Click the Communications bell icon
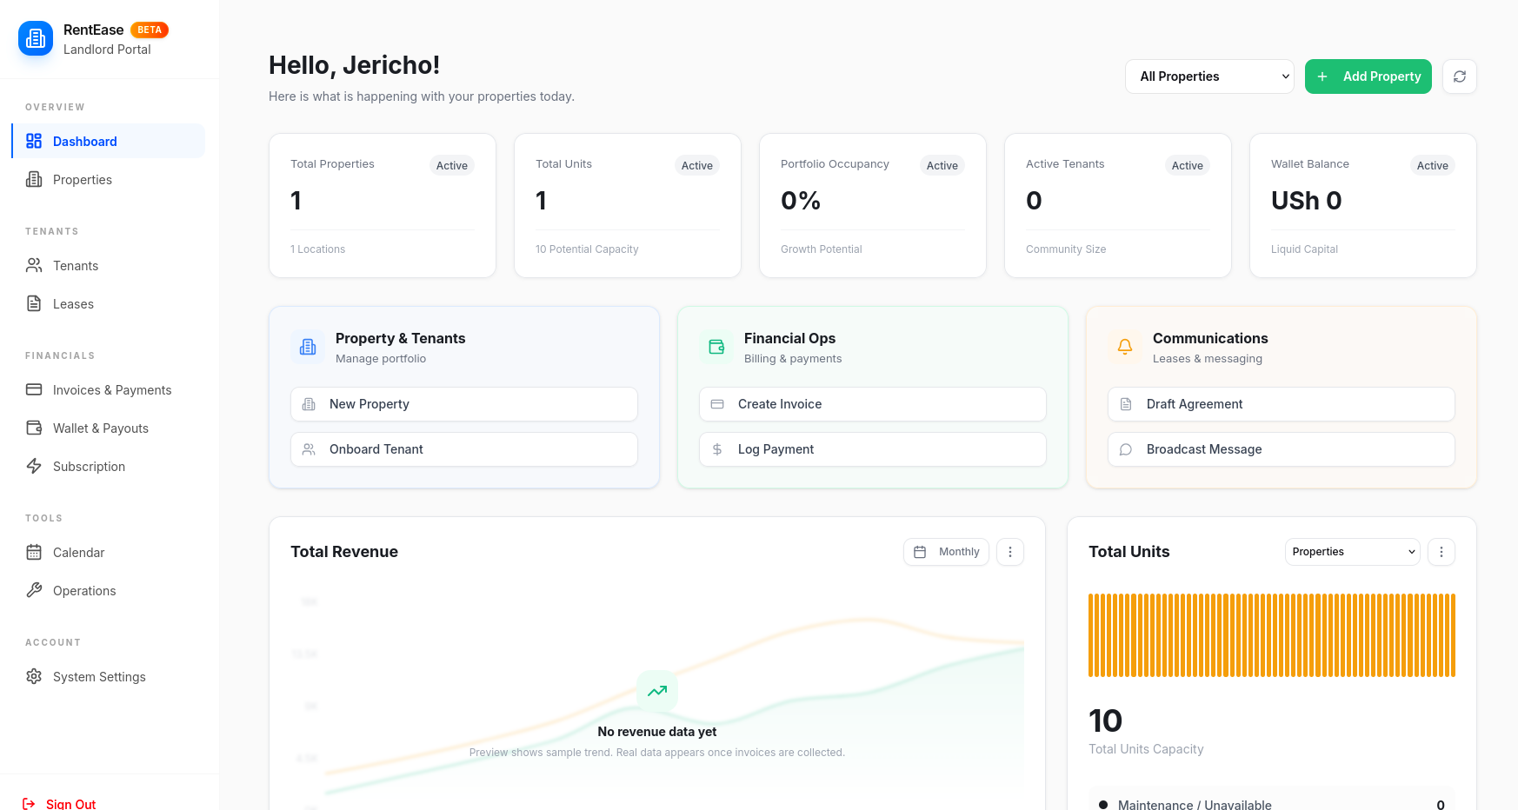 click(x=1125, y=347)
